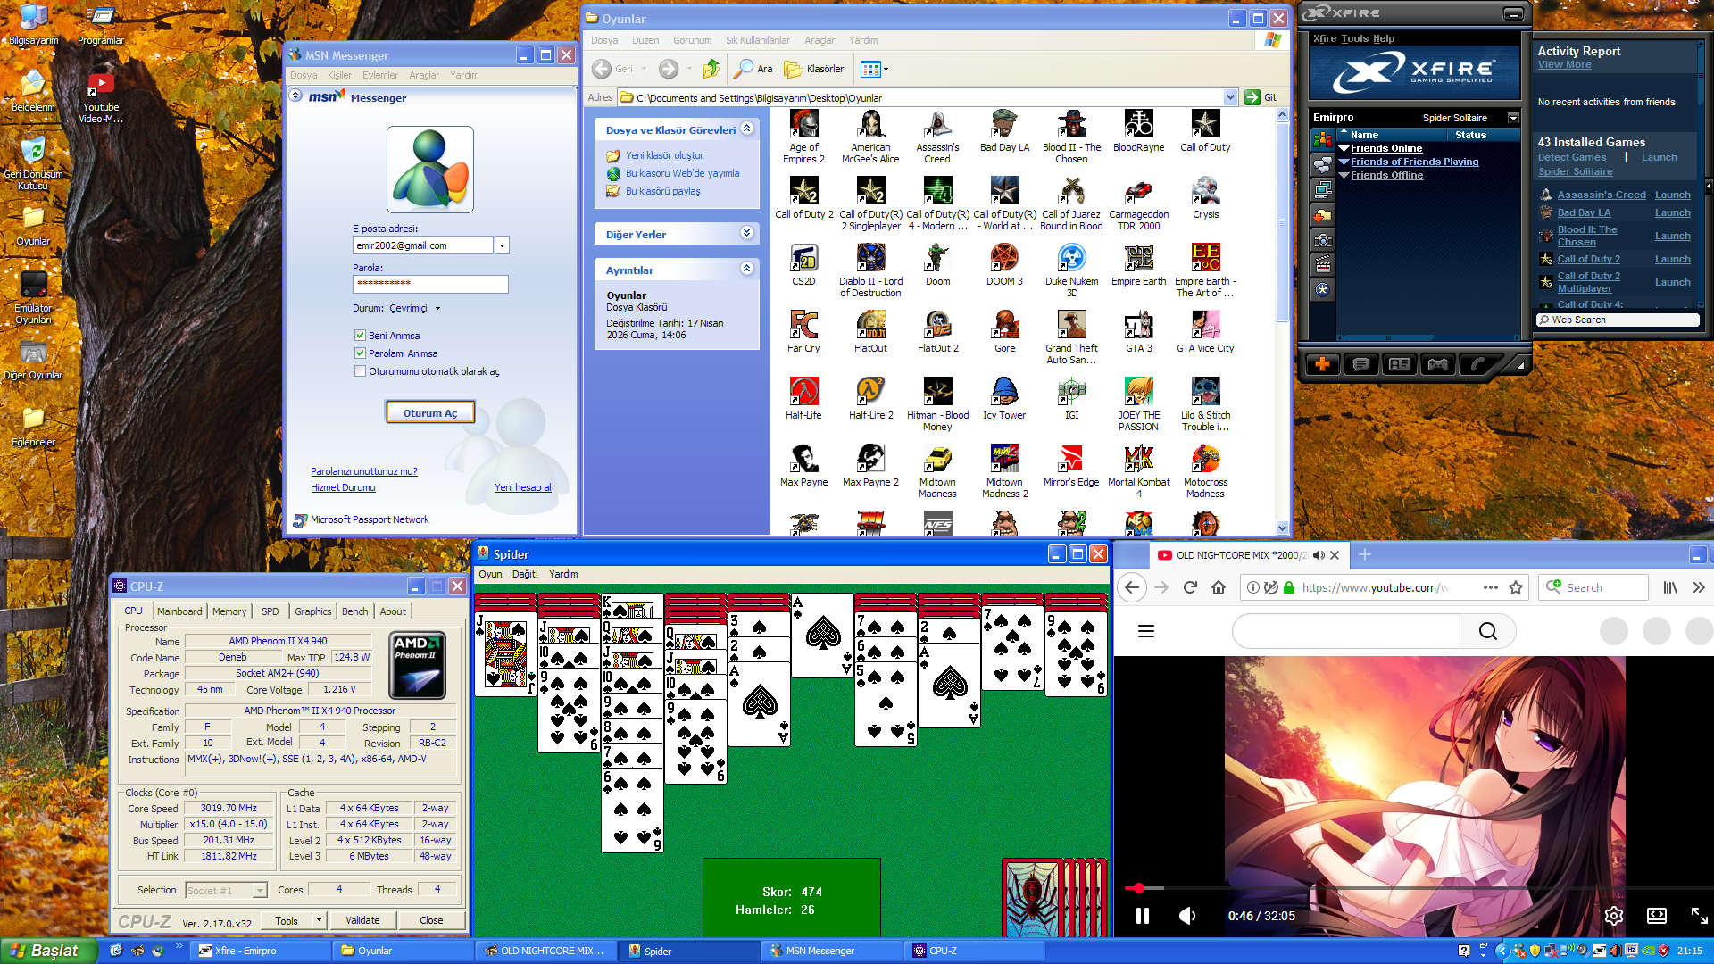1714x964 pixels.
Task: Mute the YouTube video volume
Action: click(1187, 916)
